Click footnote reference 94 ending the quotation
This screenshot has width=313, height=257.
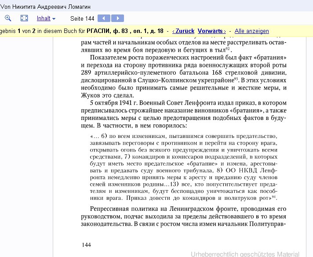point(273,197)
